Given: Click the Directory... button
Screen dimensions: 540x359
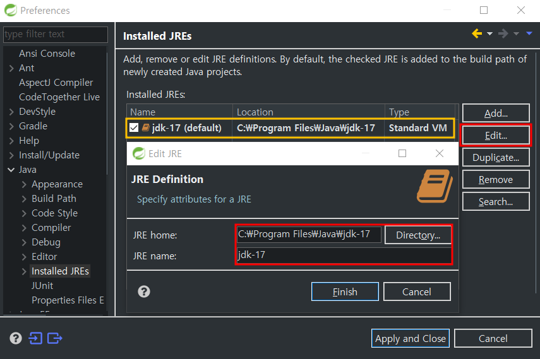Looking at the screenshot, I should tap(417, 235).
